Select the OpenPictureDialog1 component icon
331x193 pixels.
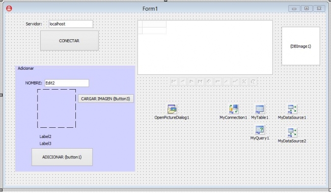point(172,109)
